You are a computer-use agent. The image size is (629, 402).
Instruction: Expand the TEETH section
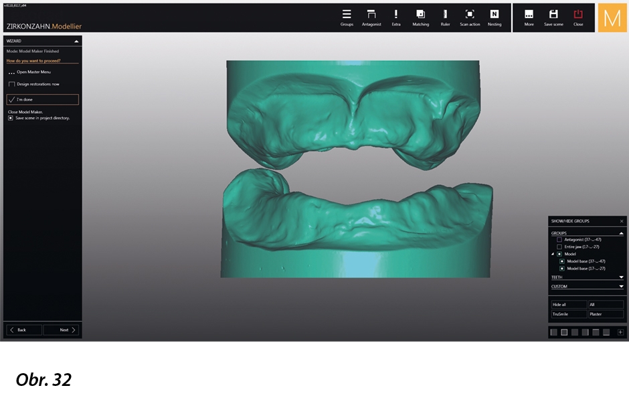click(621, 277)
